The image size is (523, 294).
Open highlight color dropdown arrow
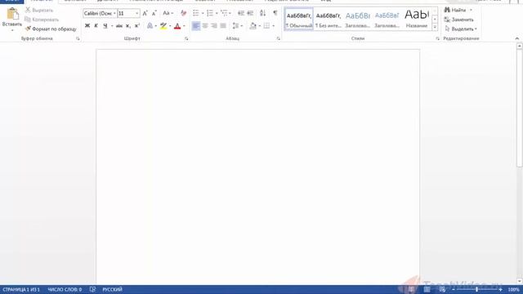point(170,25)
